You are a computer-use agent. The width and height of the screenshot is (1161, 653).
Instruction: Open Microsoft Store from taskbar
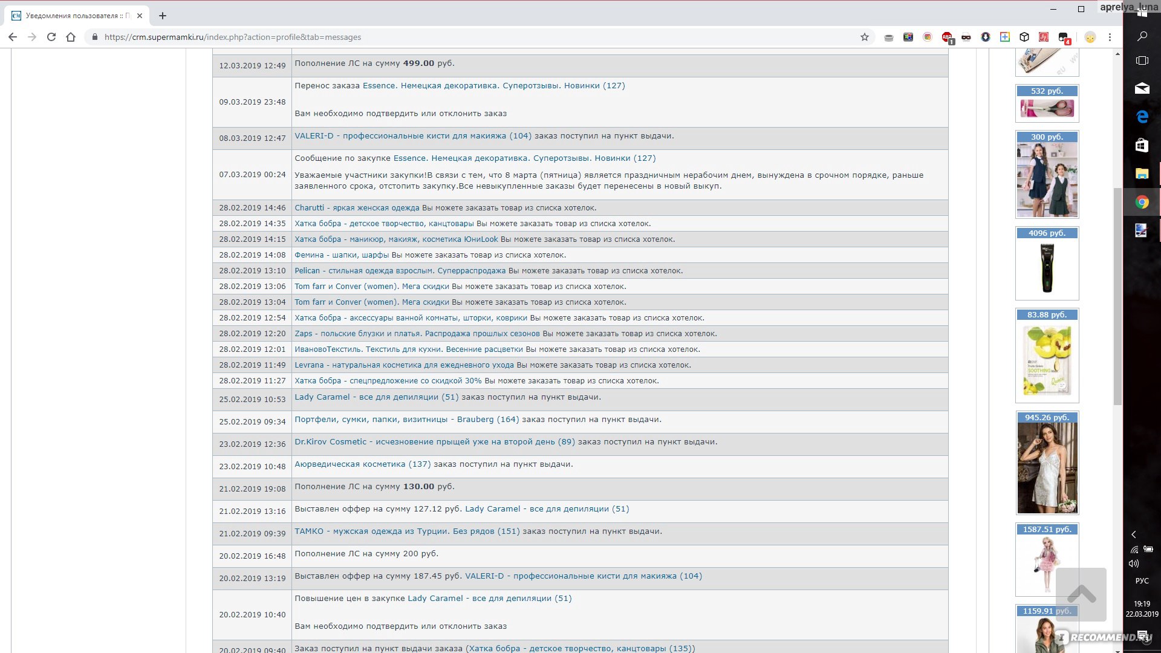click(x=1142, y=145)
